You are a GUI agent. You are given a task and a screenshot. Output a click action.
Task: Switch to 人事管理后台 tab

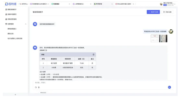78,4
